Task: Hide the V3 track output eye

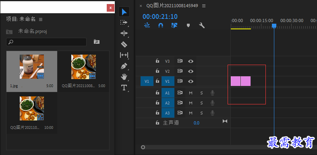Action: (x=191, y=61)
